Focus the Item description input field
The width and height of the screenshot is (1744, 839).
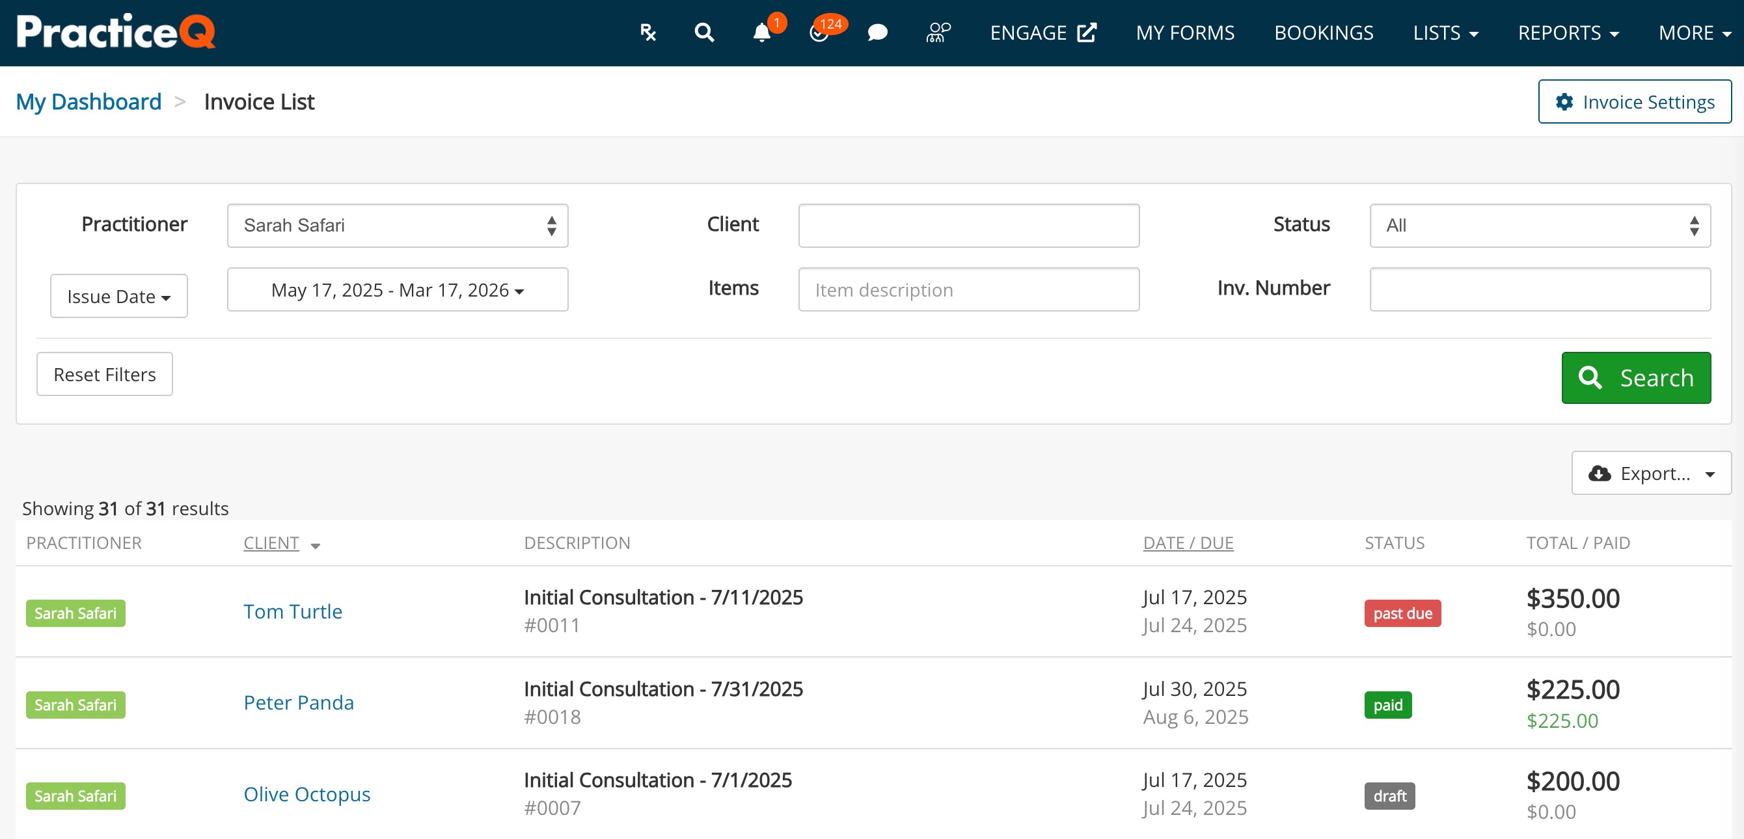pos(968,289)
